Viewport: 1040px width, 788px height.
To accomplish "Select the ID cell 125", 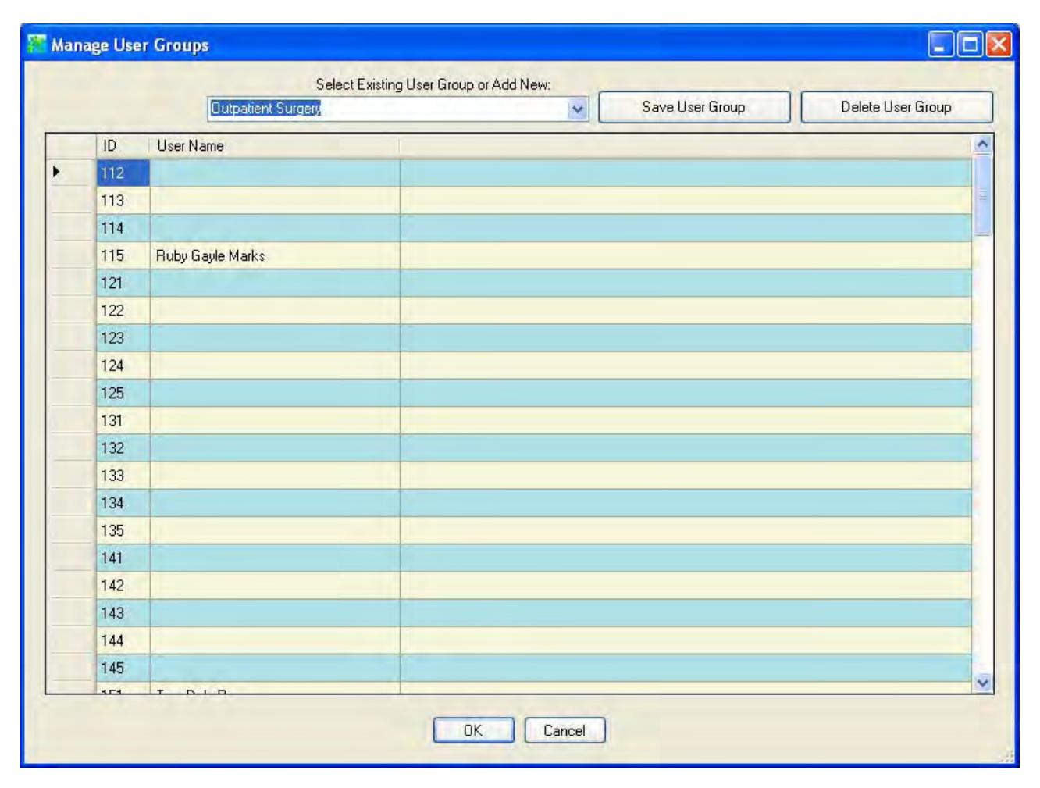I will pyautogui.click(x=123, y=393).
